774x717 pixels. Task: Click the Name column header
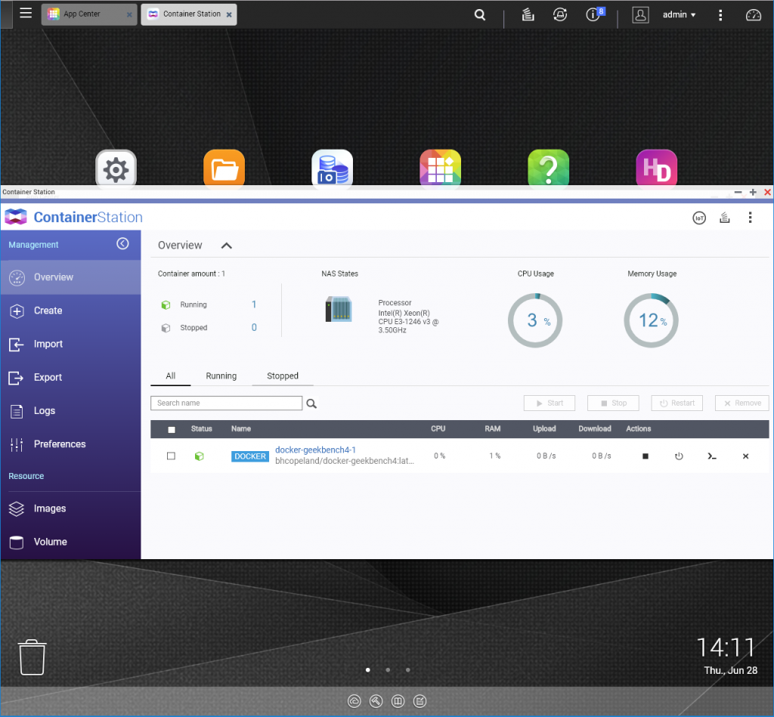(x=241, y=429)
